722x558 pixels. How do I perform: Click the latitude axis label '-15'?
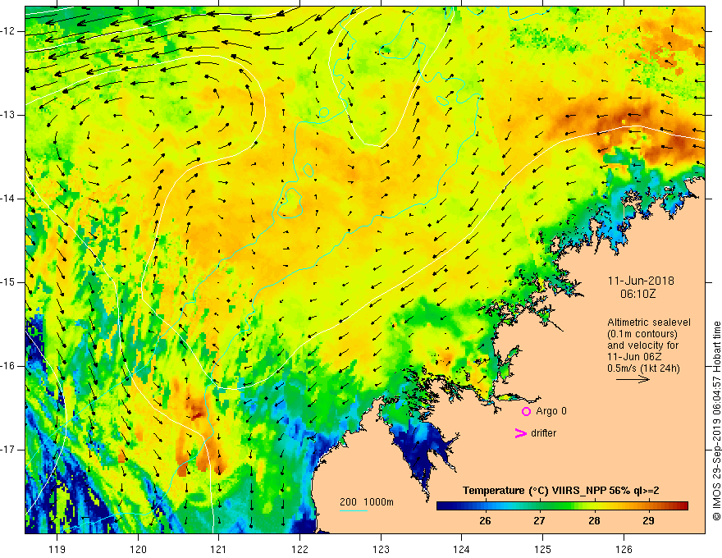[9, 282]
